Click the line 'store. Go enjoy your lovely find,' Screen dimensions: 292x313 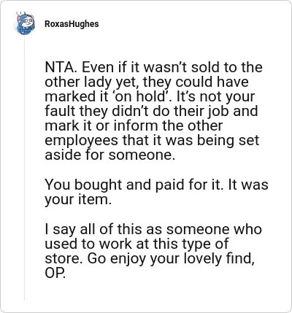click(x=150, y=258)
